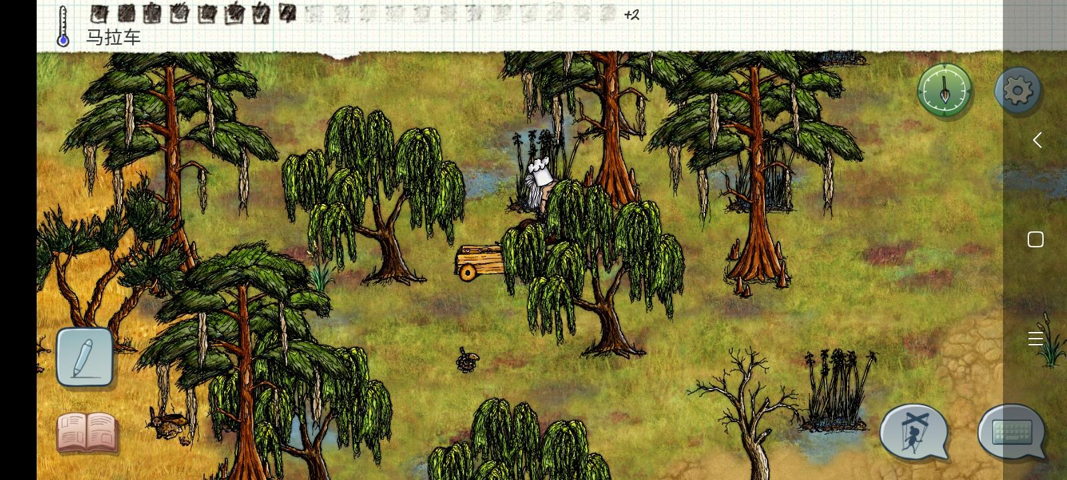Check the thermometer temperature indicator

63,27
